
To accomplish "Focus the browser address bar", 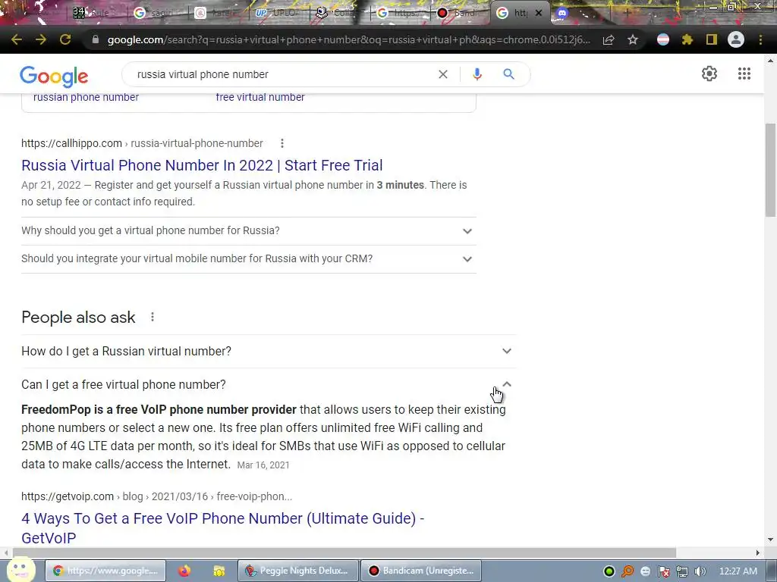I will pyautogui.click(x=349, y=39).
